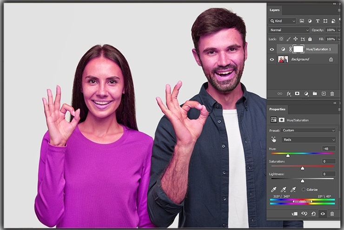Open the Preset Custom dropdown
This screenshot has height=230, width=344.
(x=308, y=130)
